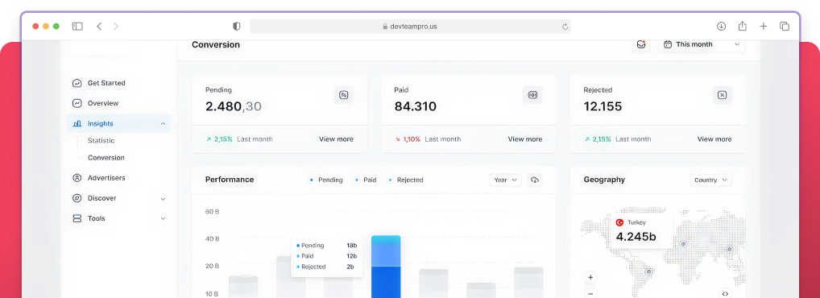Open Advertisers in the sidebar

click(x=106, y=178)
